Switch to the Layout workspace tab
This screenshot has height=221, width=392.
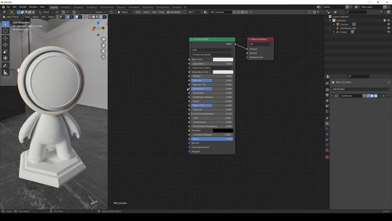[54, 7]
